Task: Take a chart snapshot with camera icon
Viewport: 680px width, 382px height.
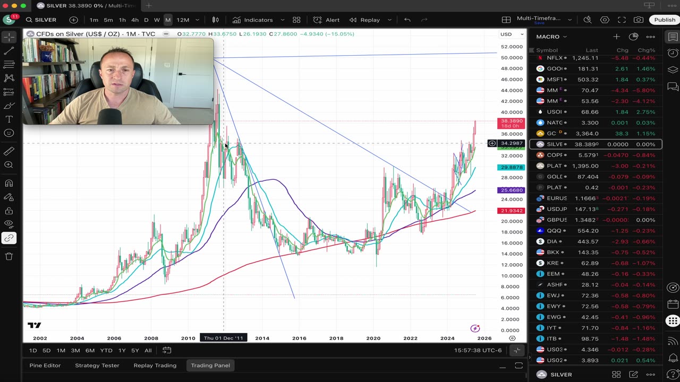Action: point(639,20)
